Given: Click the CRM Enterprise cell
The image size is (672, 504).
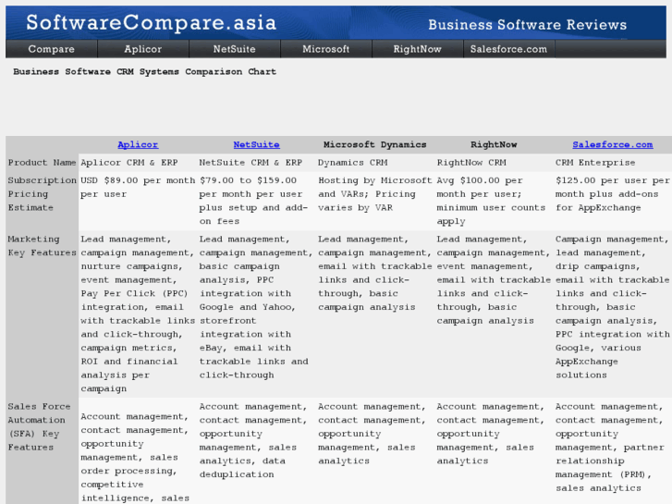Looking at the screenshot, I should [613, 163].
